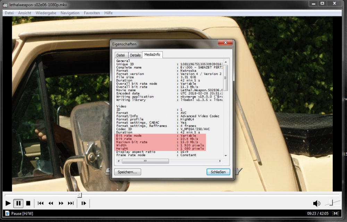Click the 'Maximum bit rate' row
The width and height of the screenshot is (347, 222).
coord(157,142)
